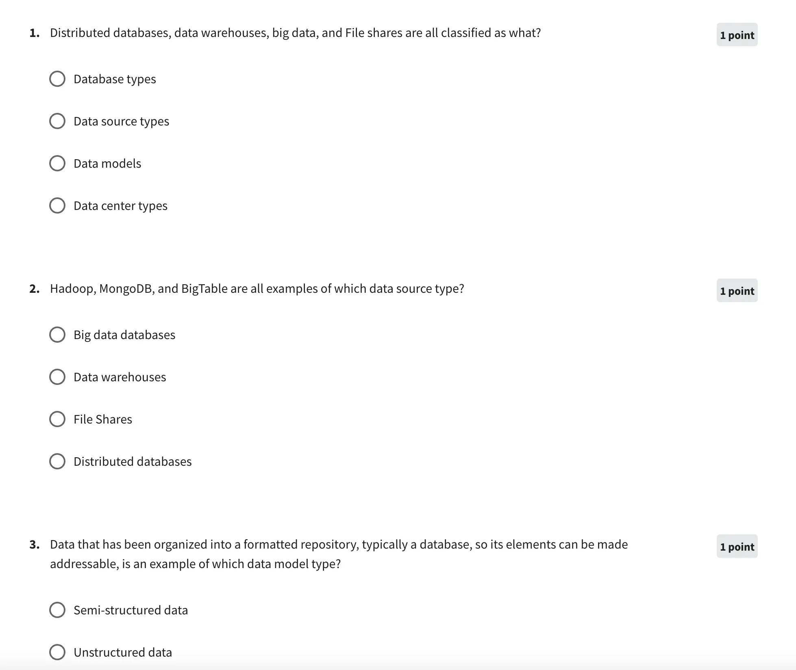Click the question number 3 label
Viewport: 796px width, 670px height.
tap(35, 545)
